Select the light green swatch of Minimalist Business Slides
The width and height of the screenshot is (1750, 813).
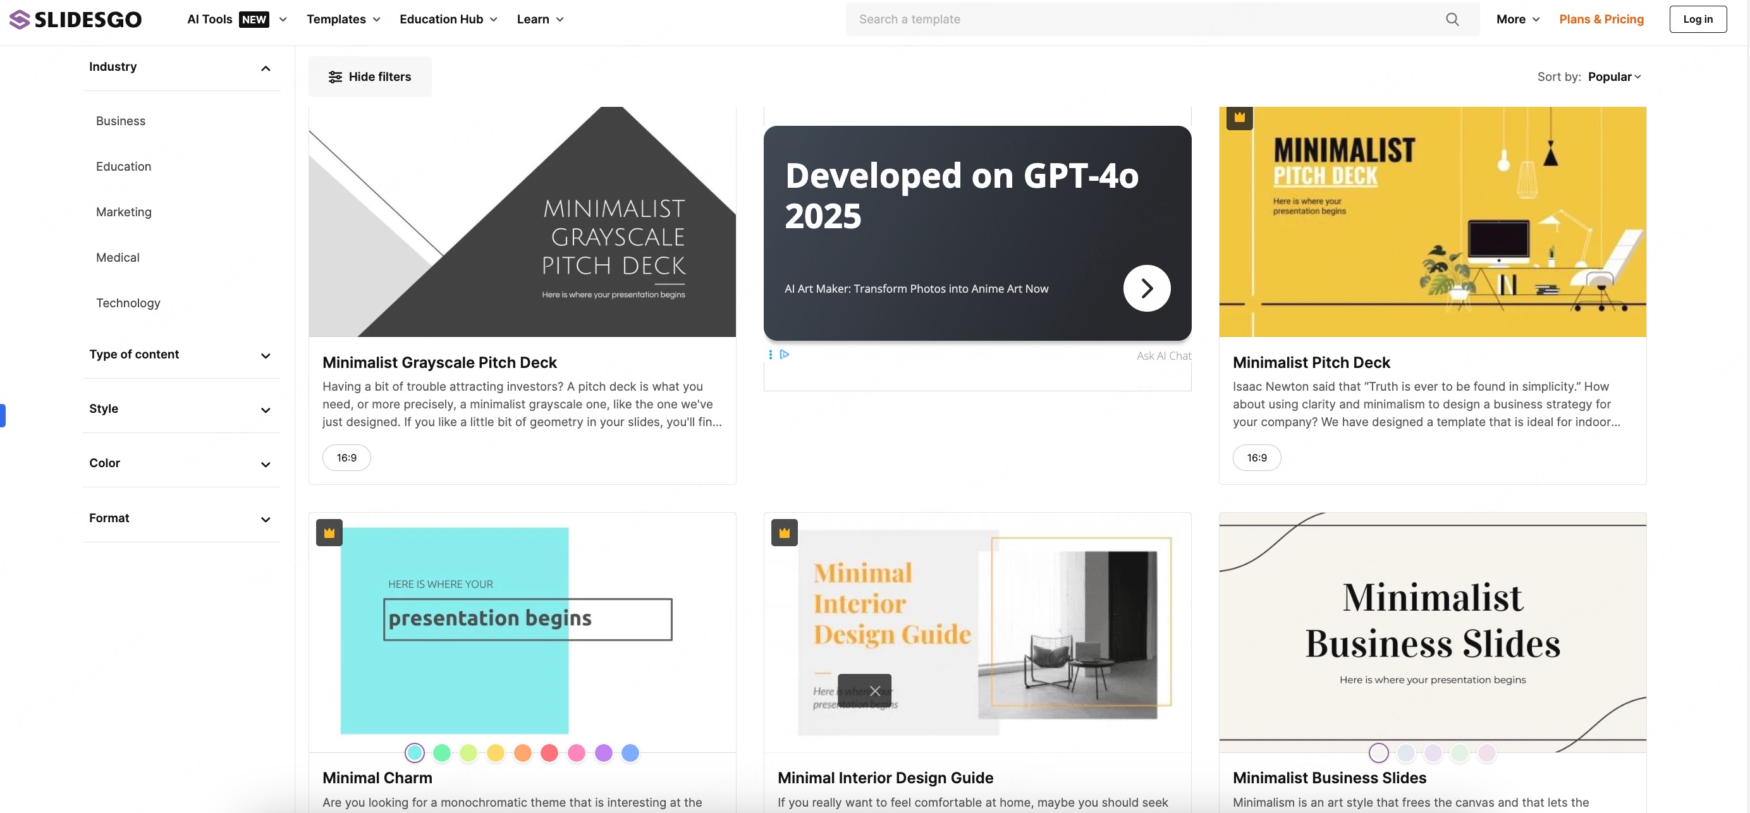(1460, 752)
